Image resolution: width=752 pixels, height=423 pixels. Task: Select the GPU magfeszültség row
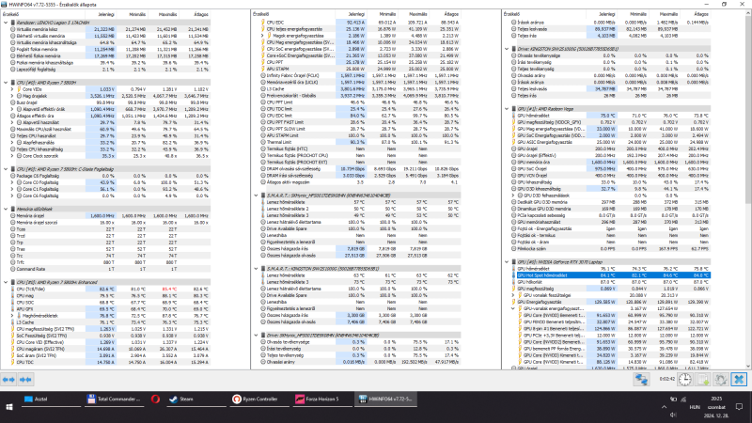610,289
